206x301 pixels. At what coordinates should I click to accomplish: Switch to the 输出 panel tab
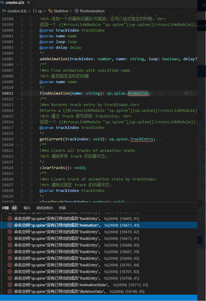pyautogui.click(x=27, y=208)
